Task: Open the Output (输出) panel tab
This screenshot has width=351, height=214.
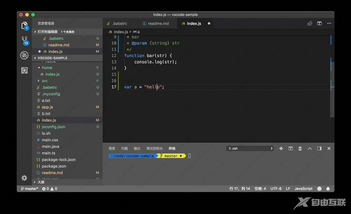Action: (x=137, y=149)
